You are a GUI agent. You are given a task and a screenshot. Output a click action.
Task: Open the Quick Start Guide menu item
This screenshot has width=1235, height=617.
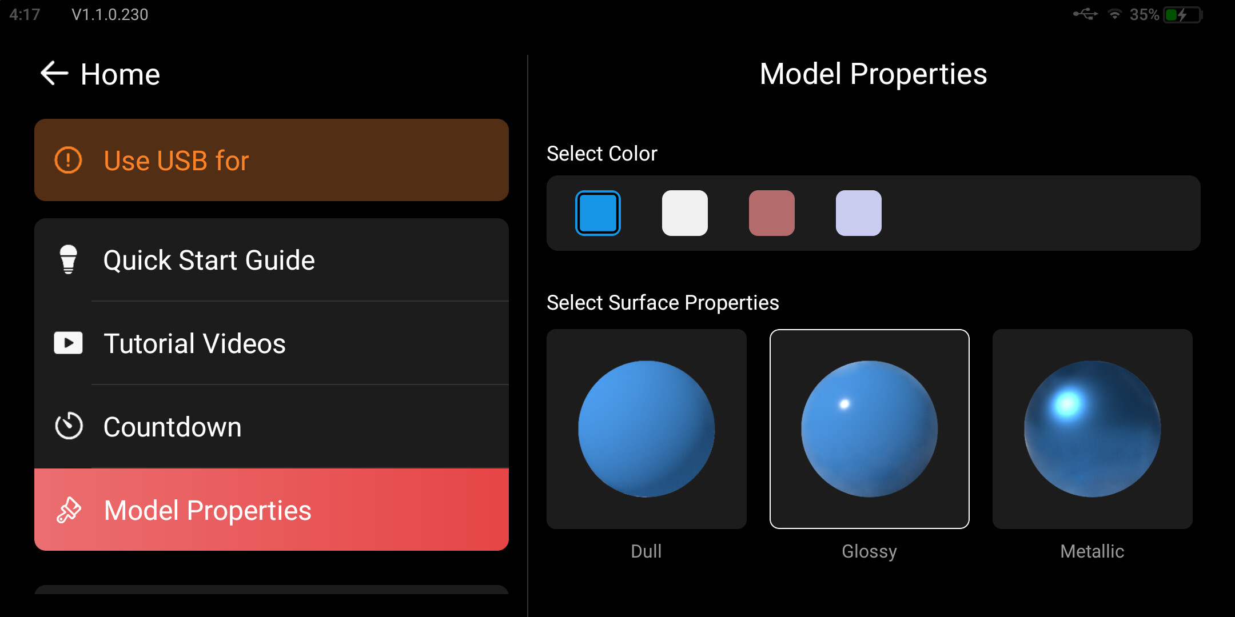[x=209, y=261]
